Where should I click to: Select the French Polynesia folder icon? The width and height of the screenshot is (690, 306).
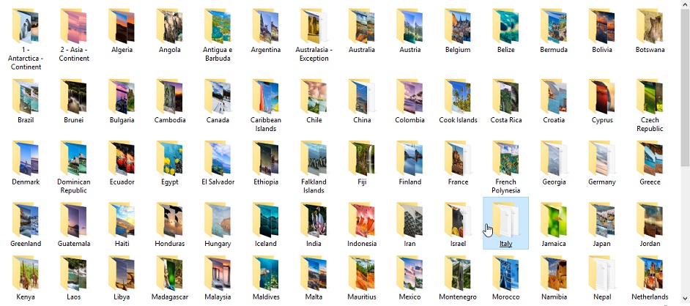point(505,158)
